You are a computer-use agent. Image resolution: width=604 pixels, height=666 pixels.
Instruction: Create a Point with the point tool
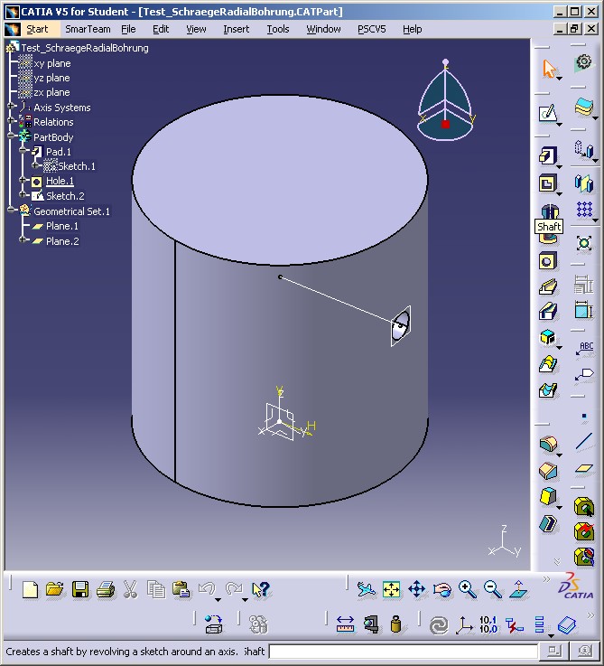pyautogui.click(x=584, y=416)
